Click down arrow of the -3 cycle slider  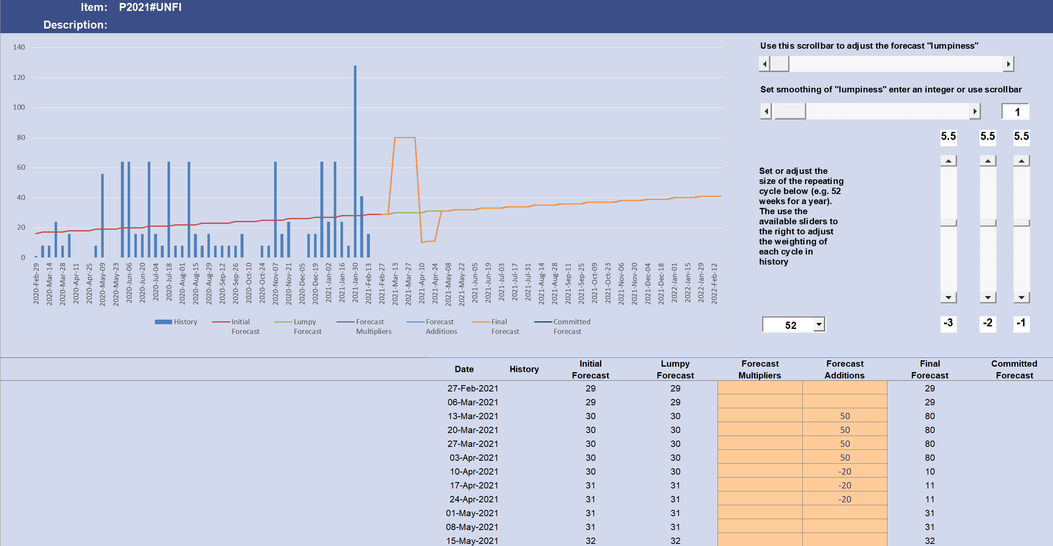[948, 297]
